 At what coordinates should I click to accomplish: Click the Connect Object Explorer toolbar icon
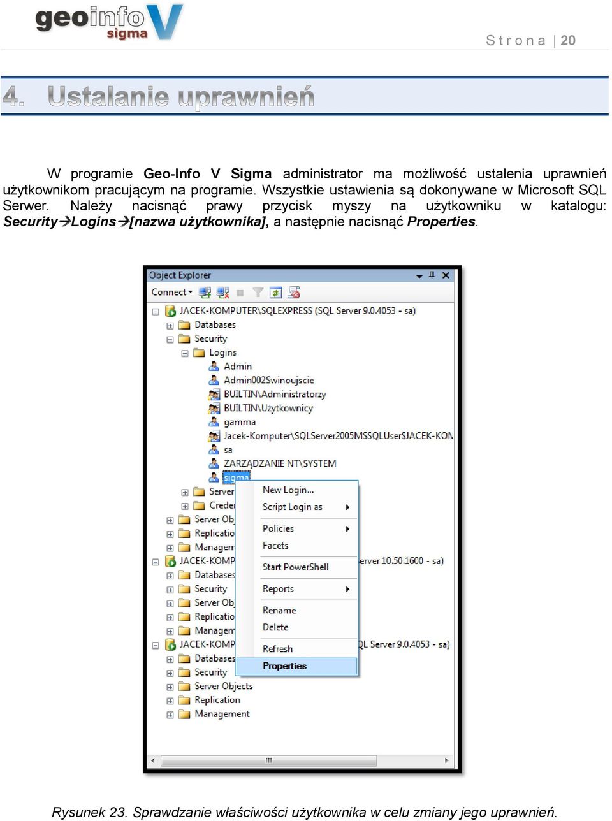pyautogui.click(x=205, y=293)
